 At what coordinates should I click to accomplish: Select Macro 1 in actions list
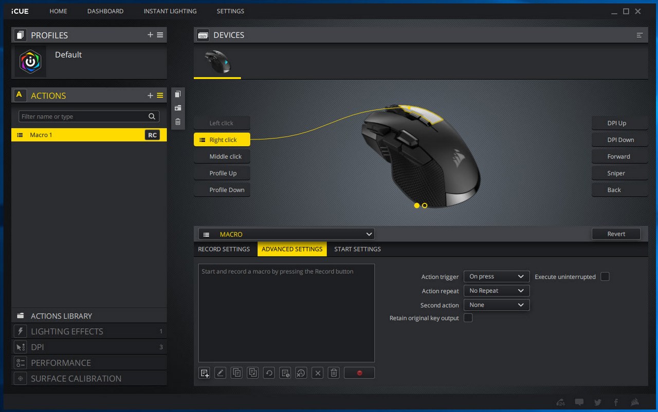click(x=89, y=135)
